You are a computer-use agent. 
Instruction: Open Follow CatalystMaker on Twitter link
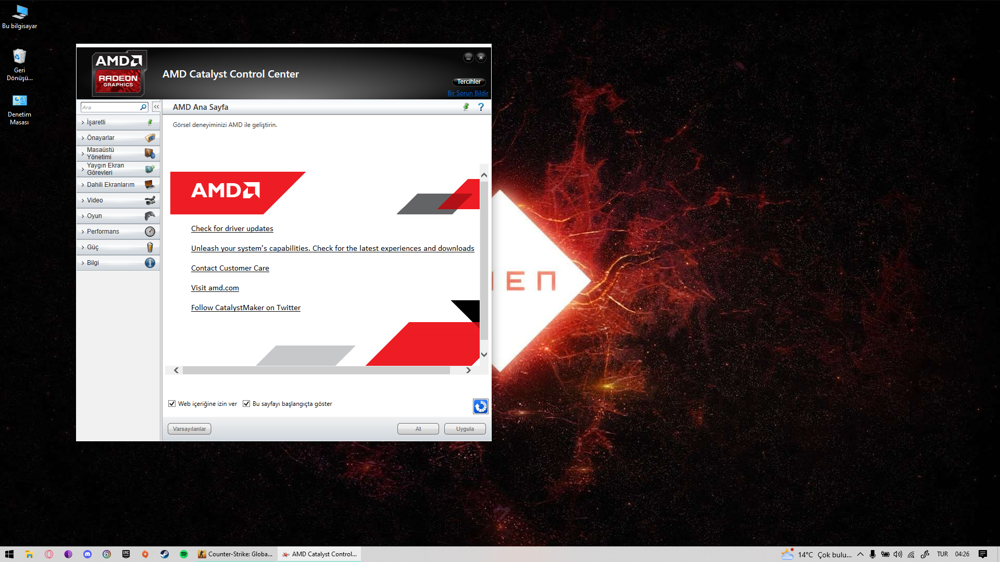click(x=246, y=308)
